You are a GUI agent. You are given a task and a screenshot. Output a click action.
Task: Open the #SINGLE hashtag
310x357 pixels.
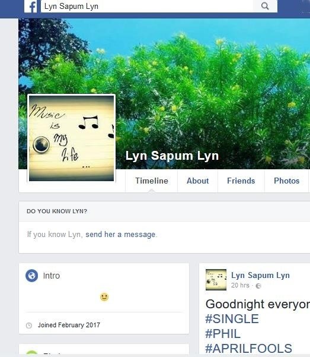(x=232, y=319)
